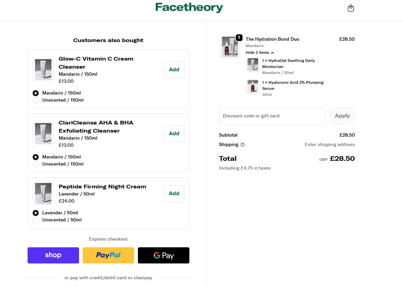Screen dimensions: 403x287
Task: Choose Lavender / 50ml radio option
Action: tap(36, 213)
